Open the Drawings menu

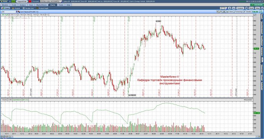point(238,12)
